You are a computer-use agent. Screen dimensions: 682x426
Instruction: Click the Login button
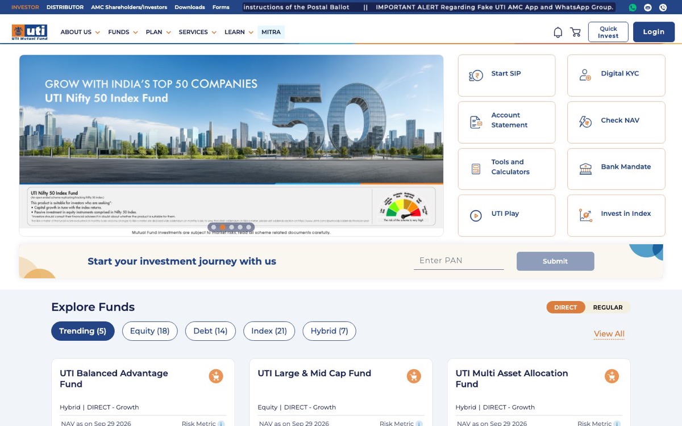(x=654, y=32)
